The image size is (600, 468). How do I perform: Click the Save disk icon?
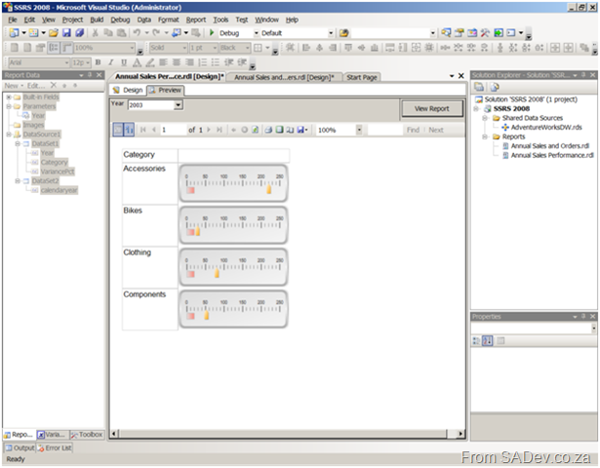click(x=66, y=33)
